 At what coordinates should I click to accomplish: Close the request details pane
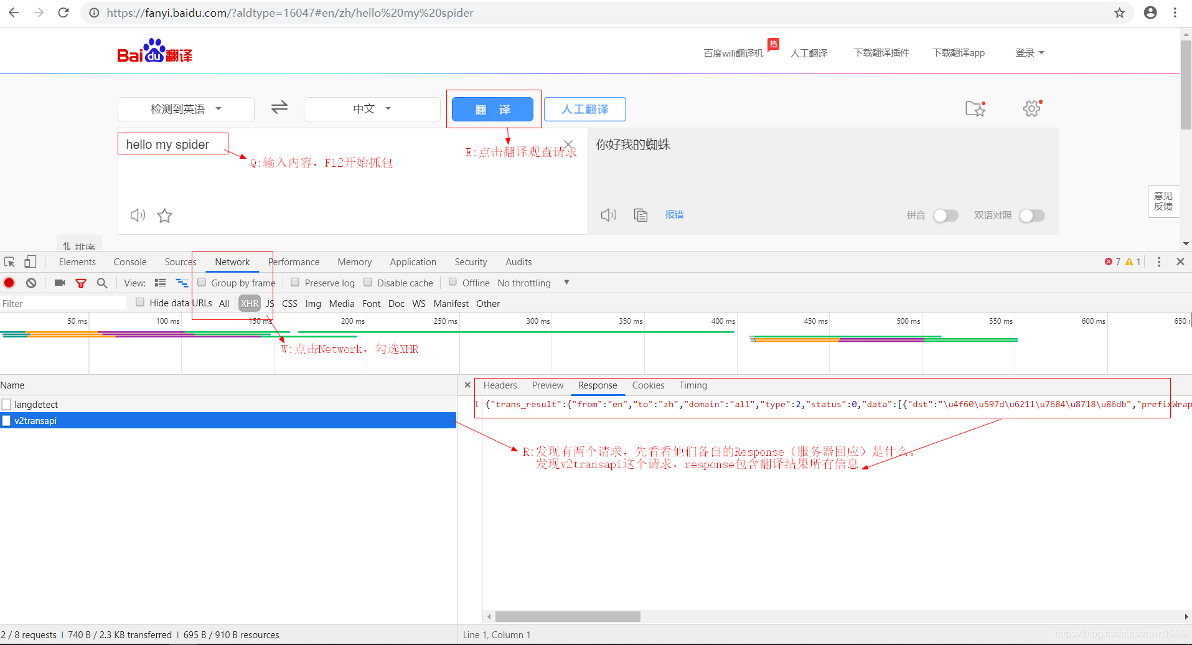[467, 385]
